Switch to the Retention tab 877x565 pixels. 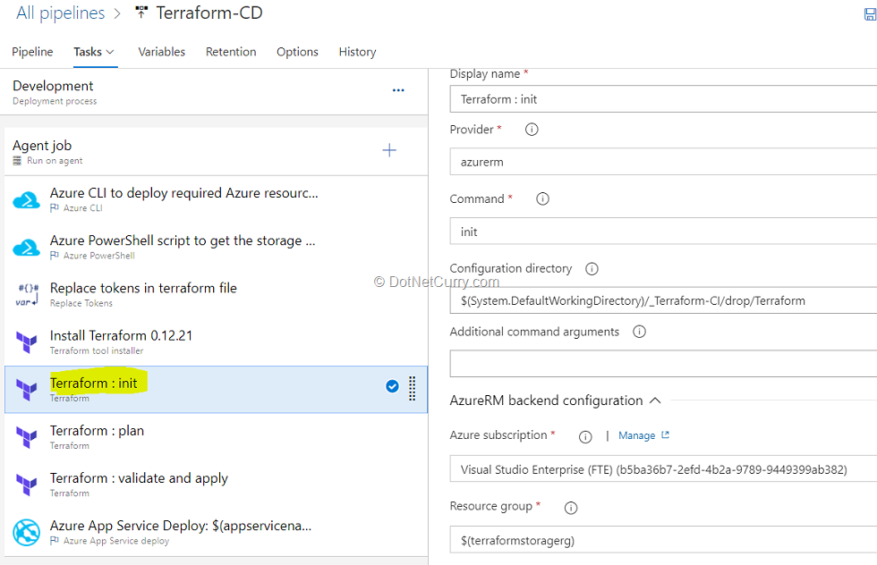[231, 52]
